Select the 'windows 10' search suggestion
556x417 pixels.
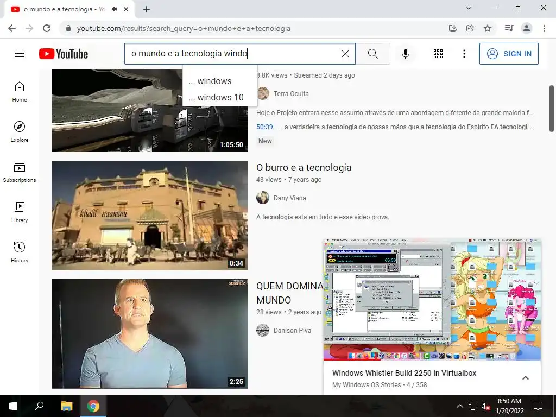(220, 97)
